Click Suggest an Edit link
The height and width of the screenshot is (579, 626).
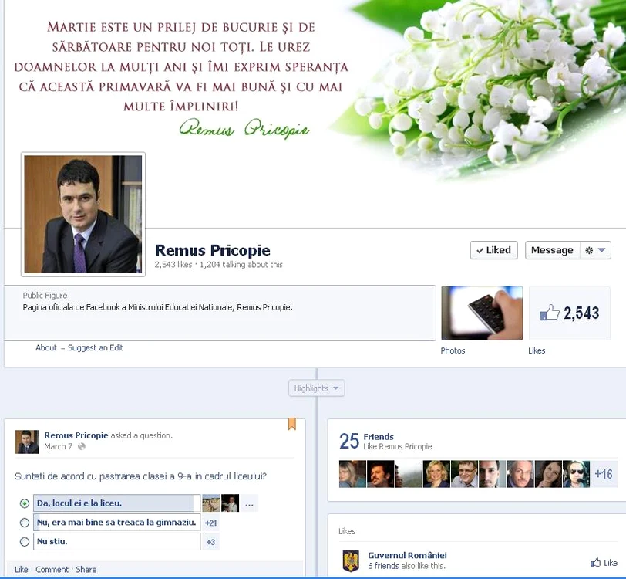(x=96, y=347)
